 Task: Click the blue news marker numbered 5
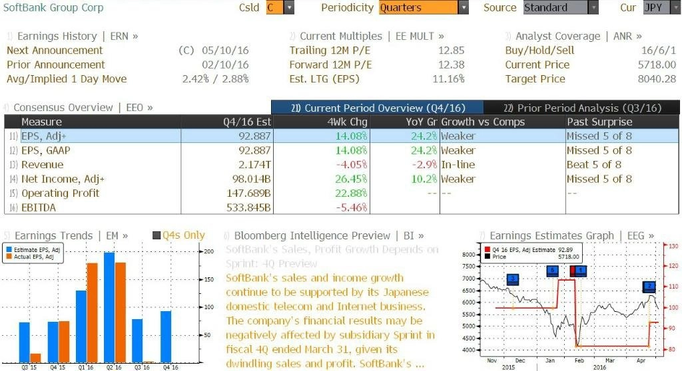[x=552, y=271]
